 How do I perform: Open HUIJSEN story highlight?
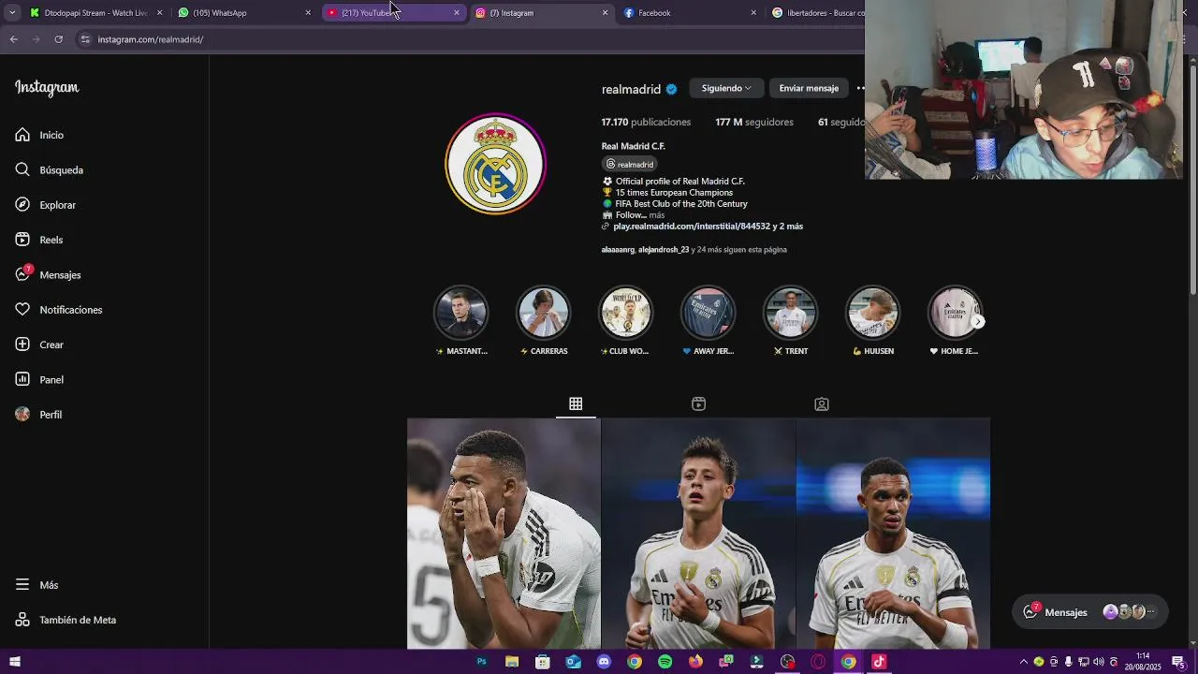click(x=872, y=321)
